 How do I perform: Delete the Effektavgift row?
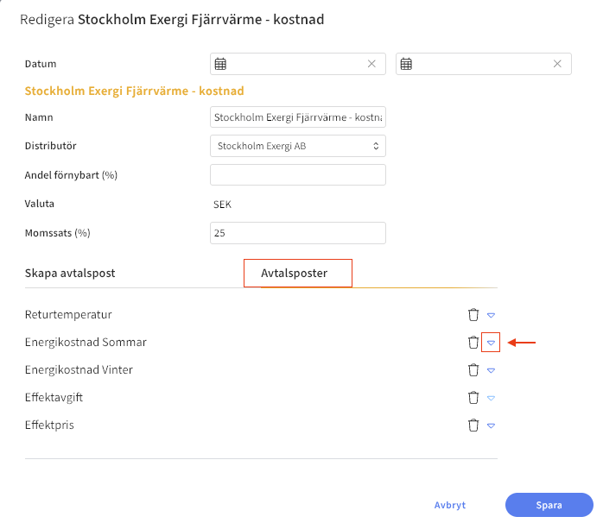coord(473,398)
